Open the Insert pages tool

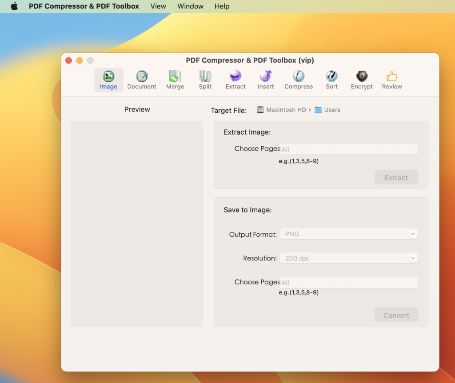tap(266, 80)
